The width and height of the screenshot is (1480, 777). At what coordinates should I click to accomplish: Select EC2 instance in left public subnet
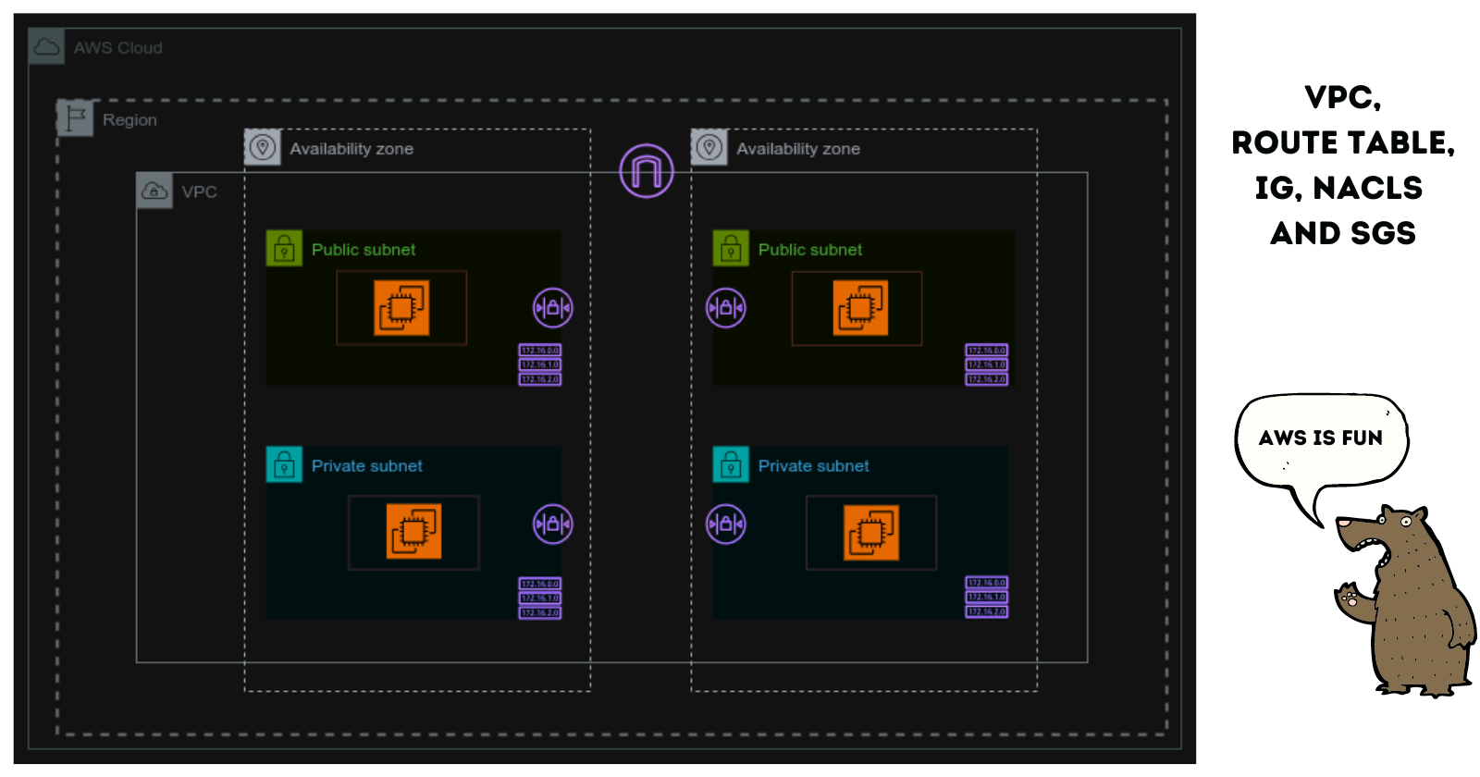click(401, 308)
